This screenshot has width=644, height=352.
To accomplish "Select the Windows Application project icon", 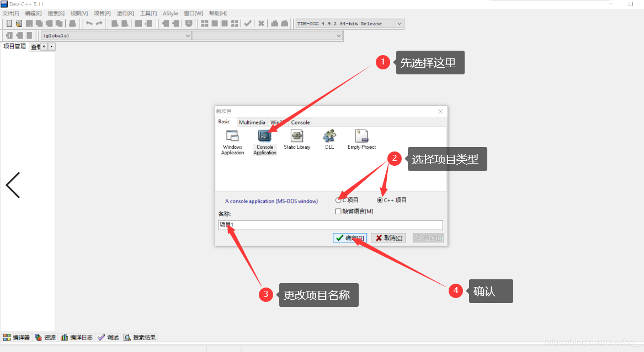I will (232, 142).
